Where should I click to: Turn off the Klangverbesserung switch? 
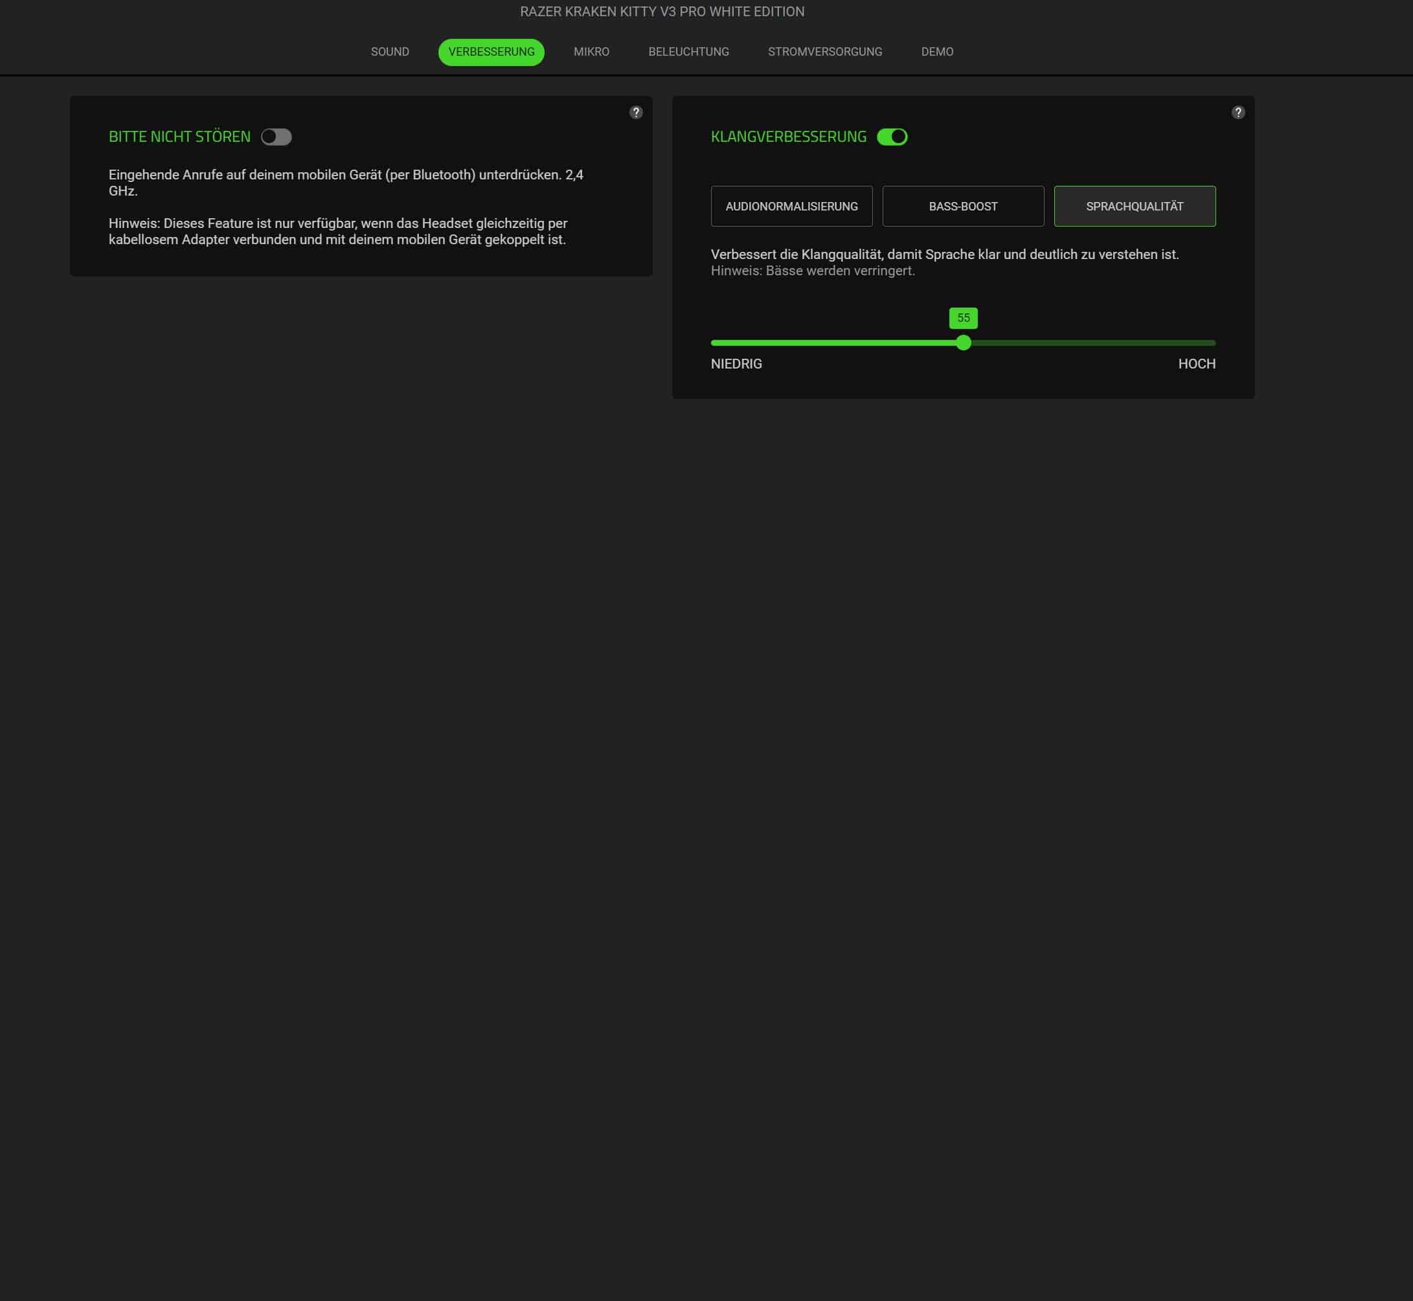[891, 137]
